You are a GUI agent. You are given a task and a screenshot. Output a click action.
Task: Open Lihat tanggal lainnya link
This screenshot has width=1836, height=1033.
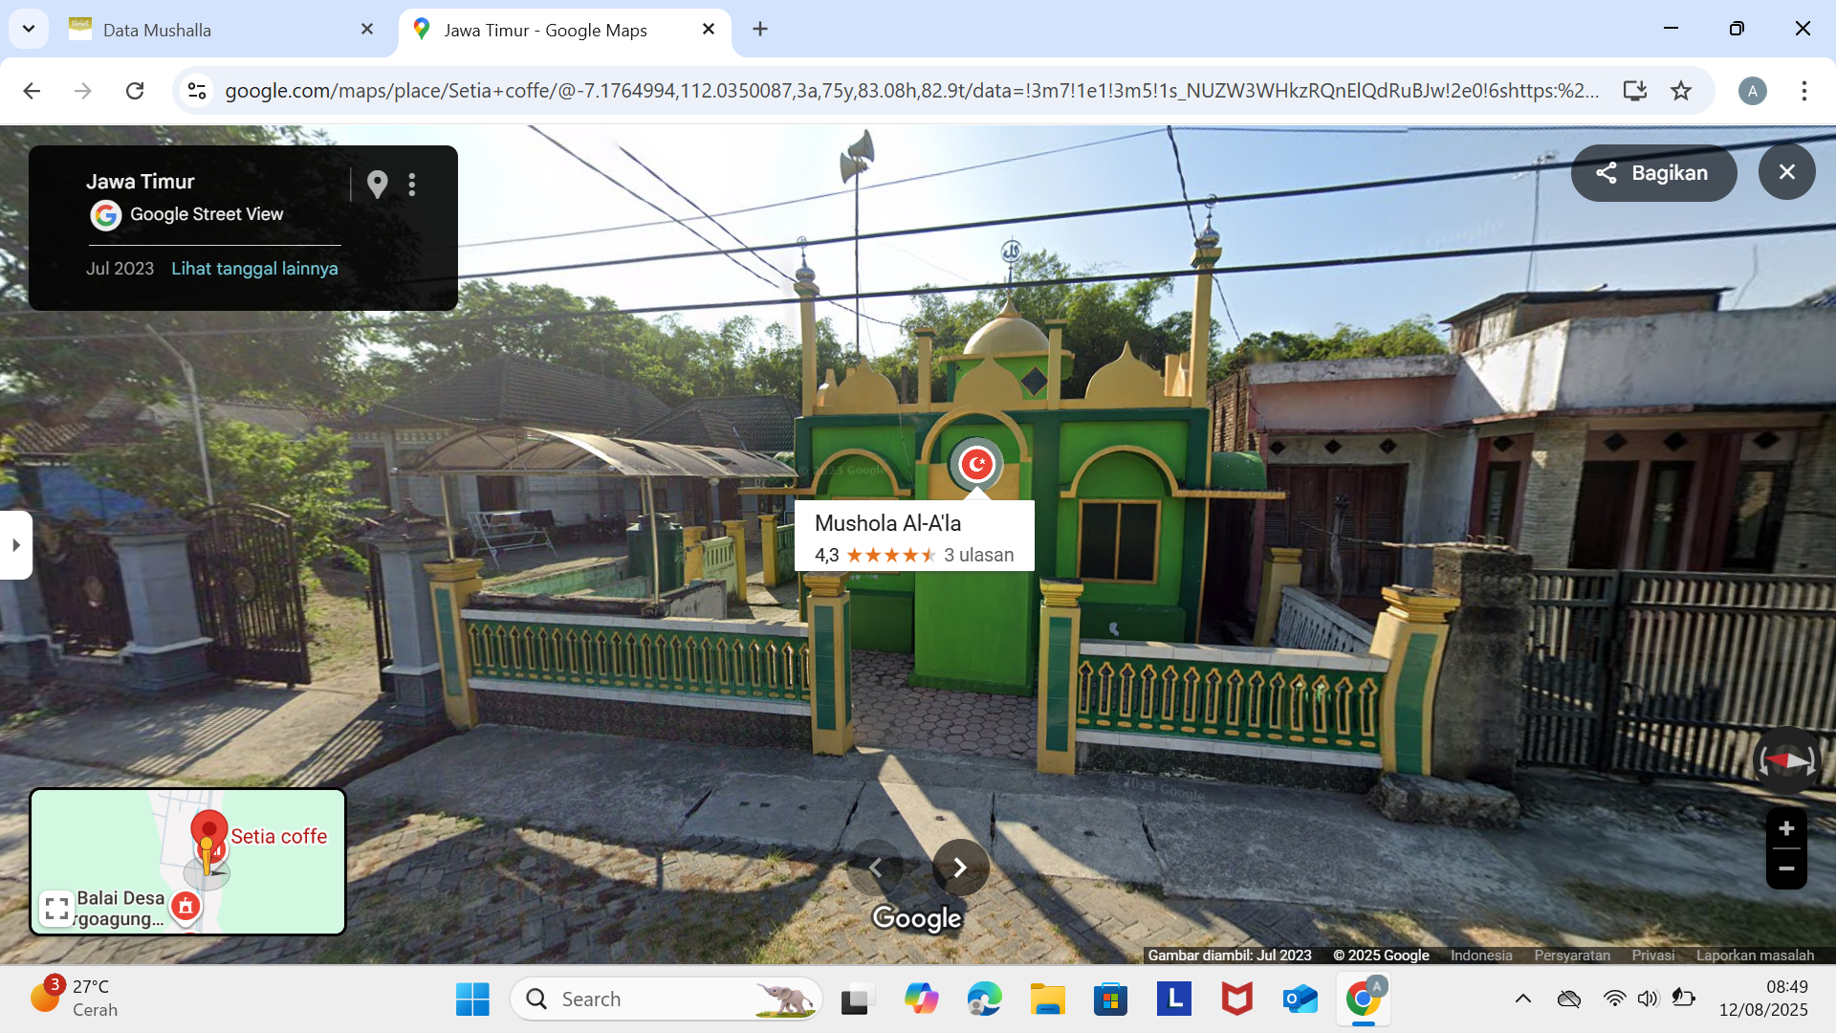point(254,269)
